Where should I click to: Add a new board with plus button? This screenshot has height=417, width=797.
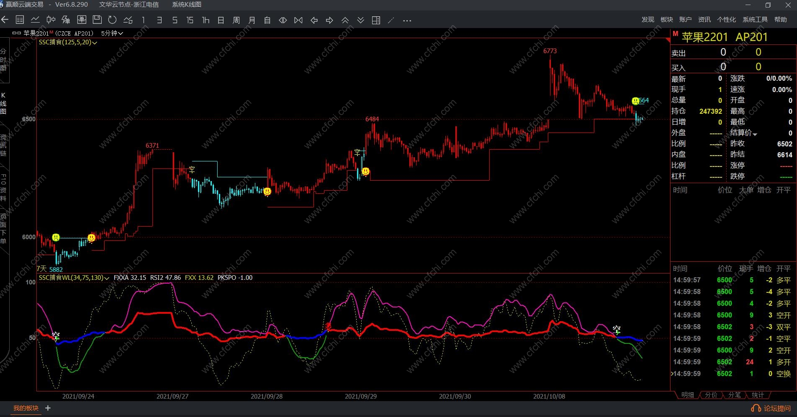pos(48,408)
